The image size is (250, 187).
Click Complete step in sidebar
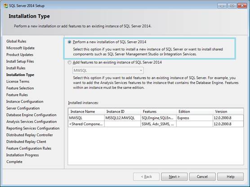click(14, 162)
